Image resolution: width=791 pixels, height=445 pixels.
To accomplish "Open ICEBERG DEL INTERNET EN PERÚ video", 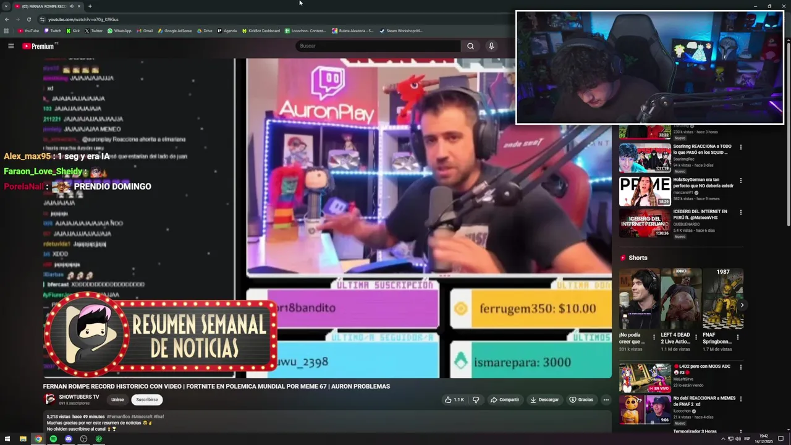I will (645, 223).
